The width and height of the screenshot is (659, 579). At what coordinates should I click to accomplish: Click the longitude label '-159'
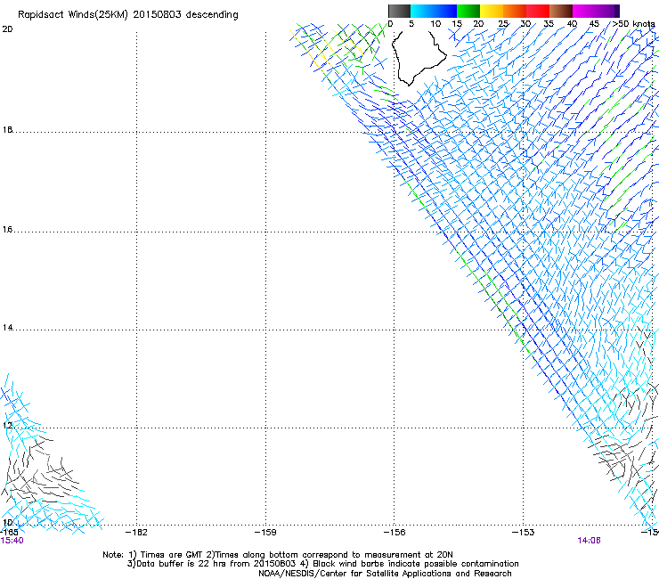(x=265, y=533)
